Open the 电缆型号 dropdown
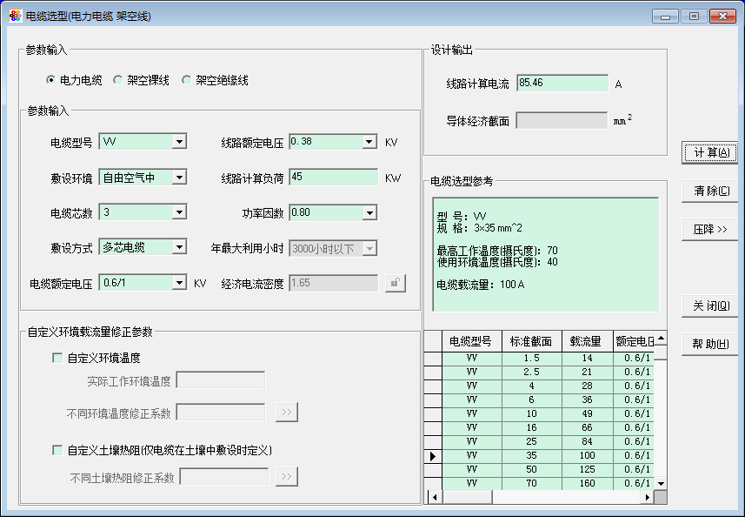Viewport: 745px width, 517px height. [179, 141]
